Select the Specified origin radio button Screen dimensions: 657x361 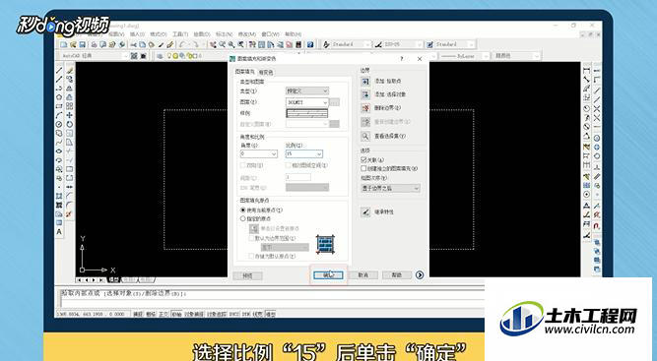coord(243,218)
